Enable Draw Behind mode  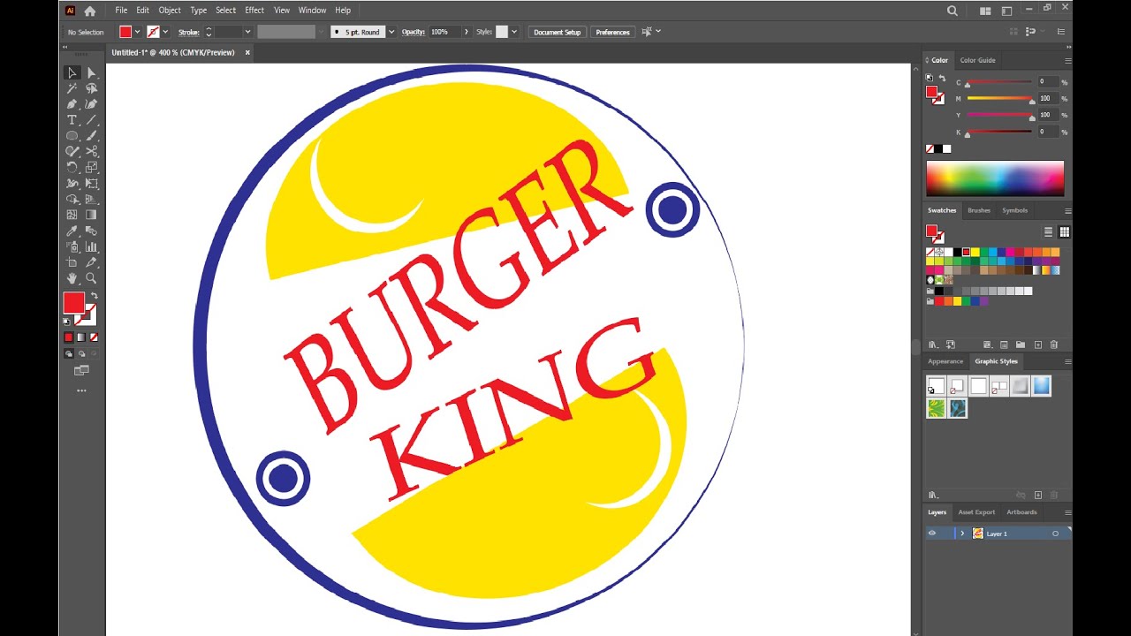[81, 353]
